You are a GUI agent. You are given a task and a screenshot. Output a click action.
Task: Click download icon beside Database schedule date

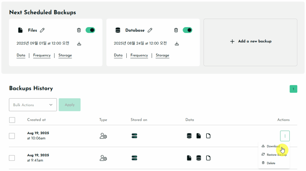click(x=177, y=44)
